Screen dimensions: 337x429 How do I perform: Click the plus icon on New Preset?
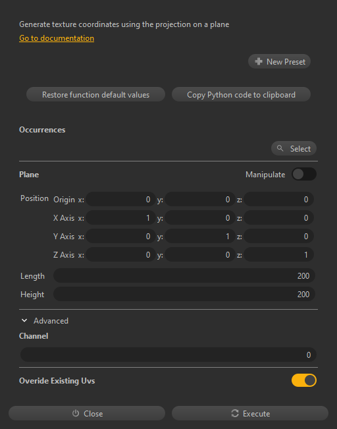(259, 61)
